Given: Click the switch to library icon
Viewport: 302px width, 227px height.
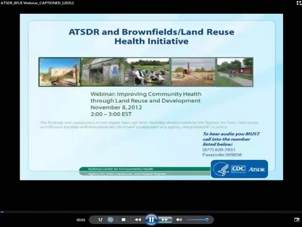Looking at the screenshot, I should coord(299,3).
